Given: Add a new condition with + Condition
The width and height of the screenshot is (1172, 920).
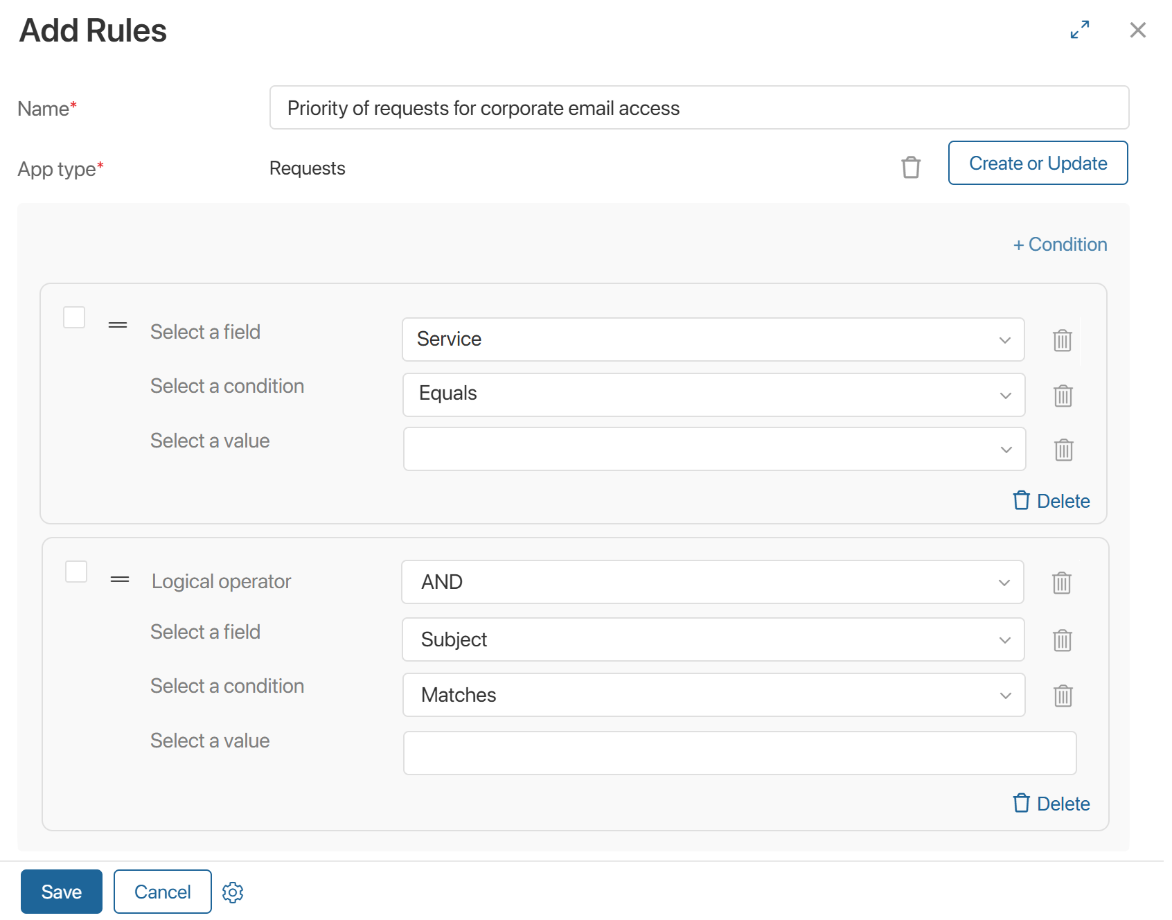Looking at the screenshot, I should (1060, 245).
